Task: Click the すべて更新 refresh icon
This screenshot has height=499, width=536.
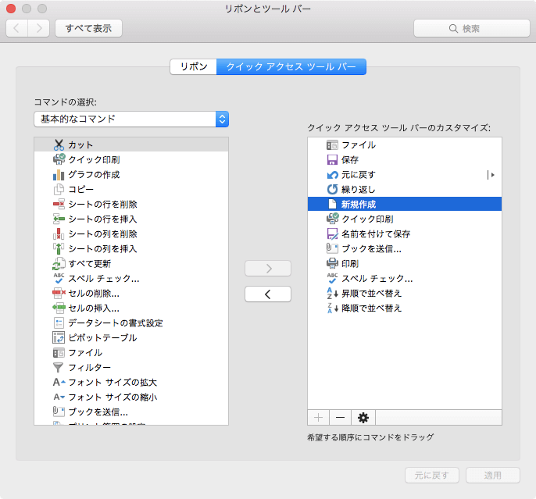Action: 59,264
